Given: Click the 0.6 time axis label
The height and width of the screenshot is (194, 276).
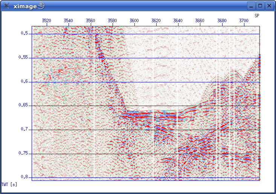Looking at the screenshot, I should pyautogui.click(x=24, y=81).
